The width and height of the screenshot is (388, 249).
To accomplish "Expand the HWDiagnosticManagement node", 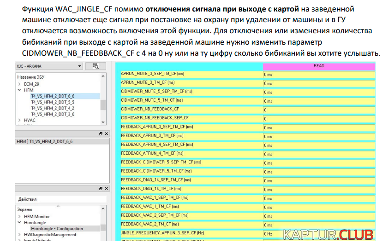I will tap(19, 235).
